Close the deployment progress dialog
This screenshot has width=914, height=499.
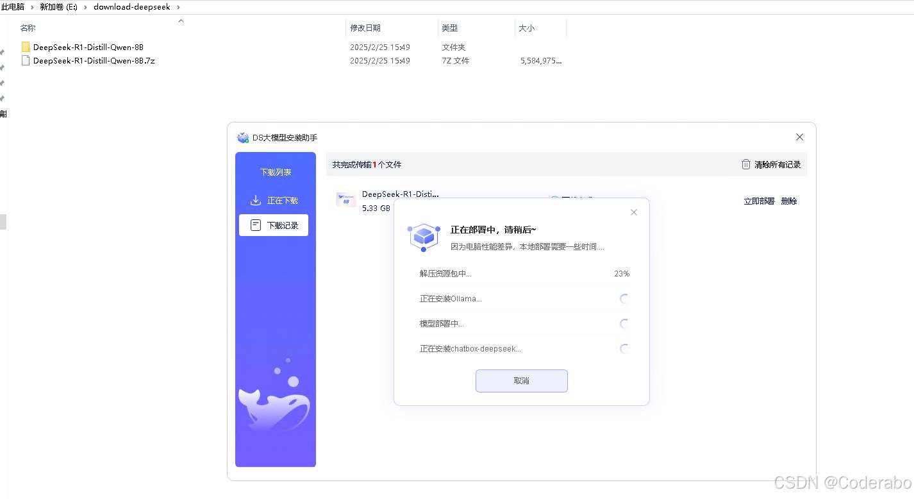pos(634,212)
